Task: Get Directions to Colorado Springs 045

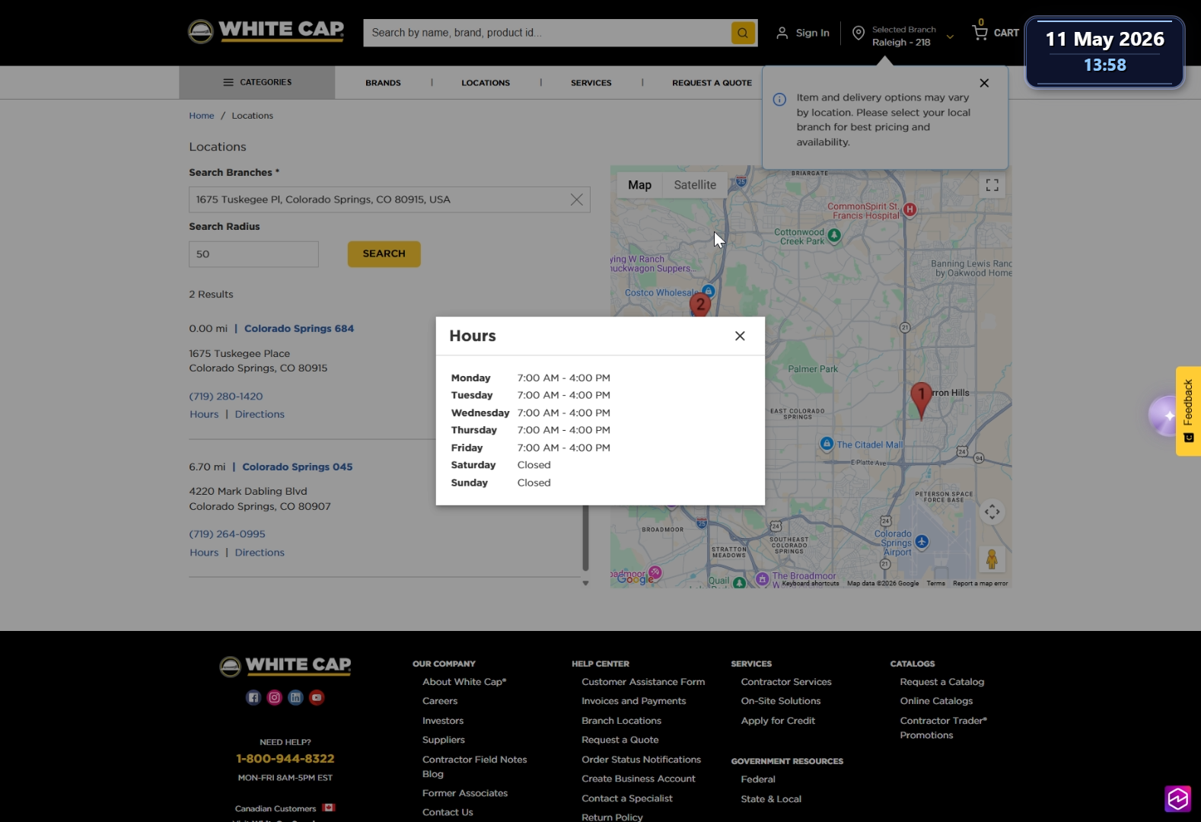Action: click(x=260, y=553)
